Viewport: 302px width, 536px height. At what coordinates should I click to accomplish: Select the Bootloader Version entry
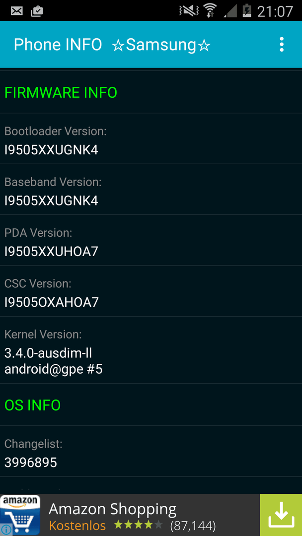tap(151, 139)
